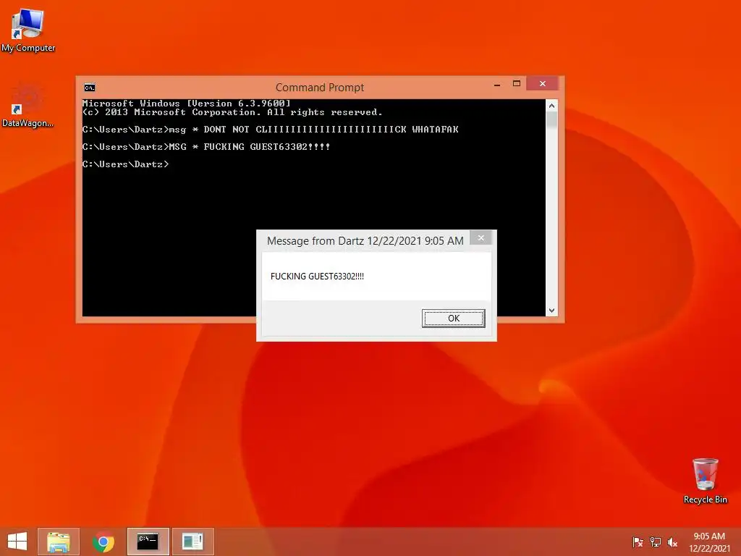Click OK in the message dialog

(453, 319)
